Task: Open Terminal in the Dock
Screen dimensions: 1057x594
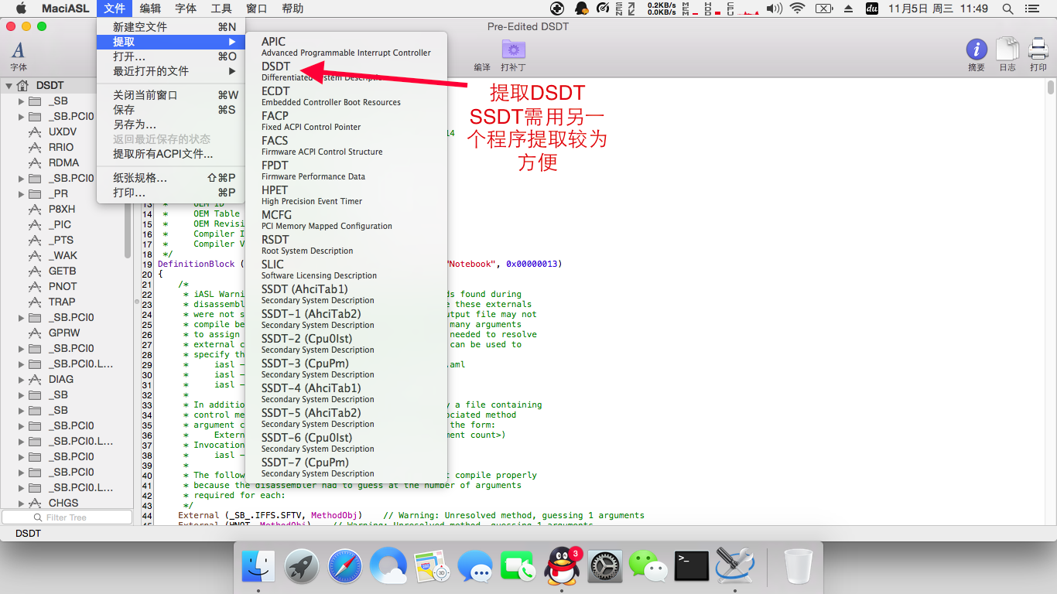Action: coord(692,566)
